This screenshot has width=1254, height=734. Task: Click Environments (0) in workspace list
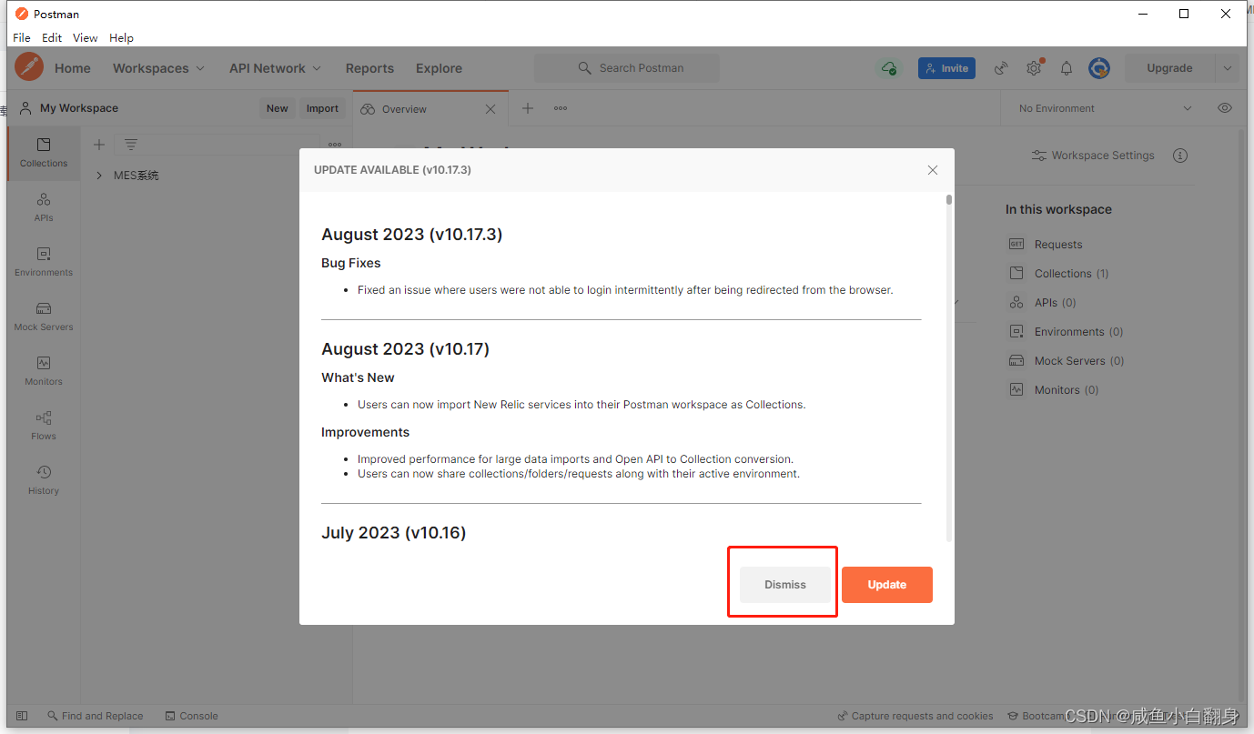1067,332
